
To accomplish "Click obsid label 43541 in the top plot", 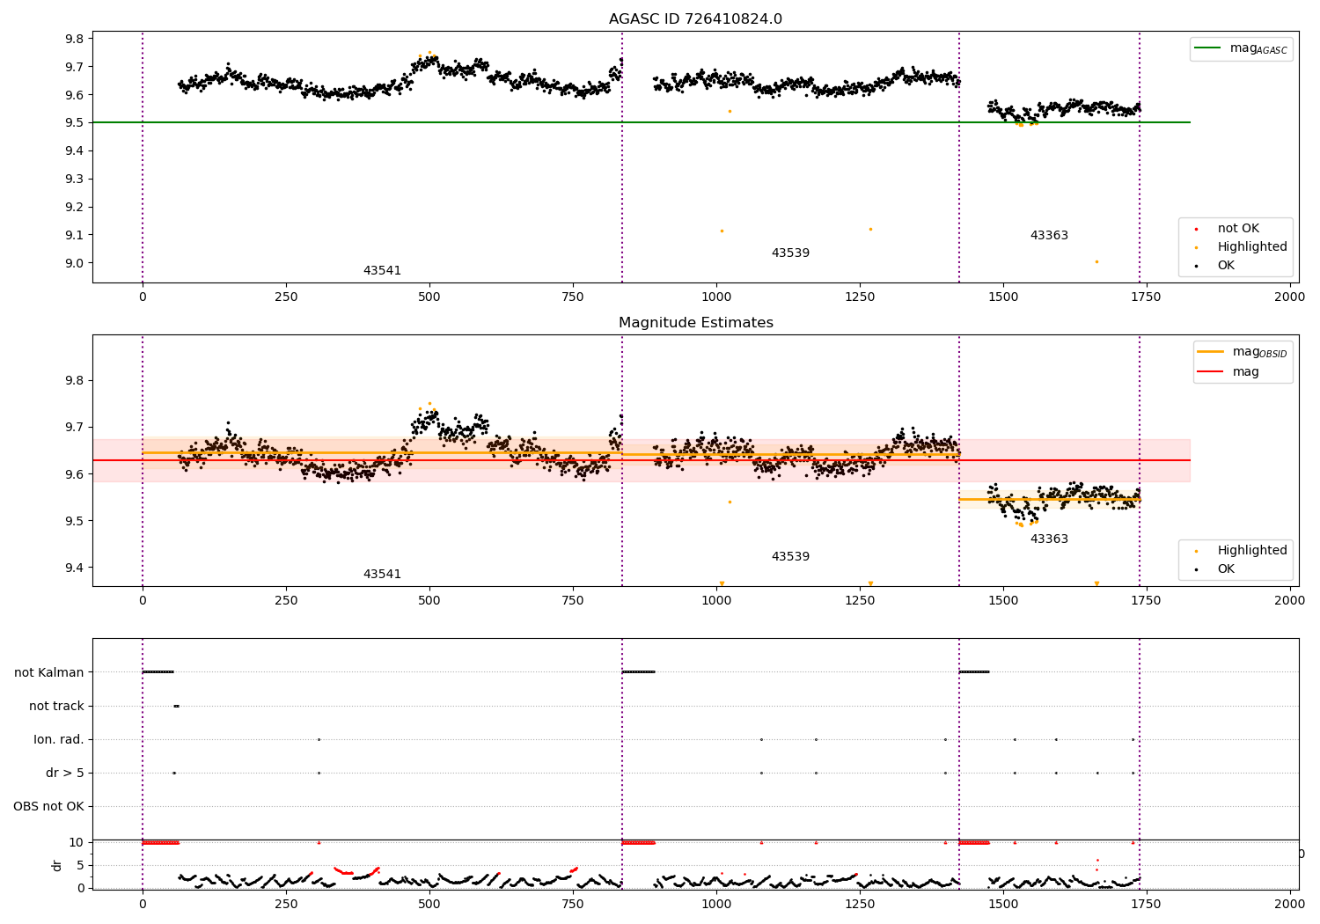I will (382, 271).
